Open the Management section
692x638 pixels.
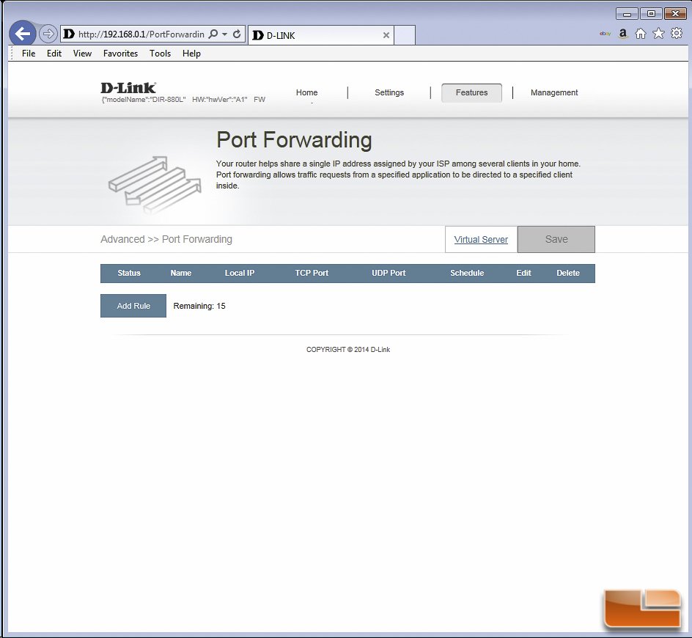[554, 92]
